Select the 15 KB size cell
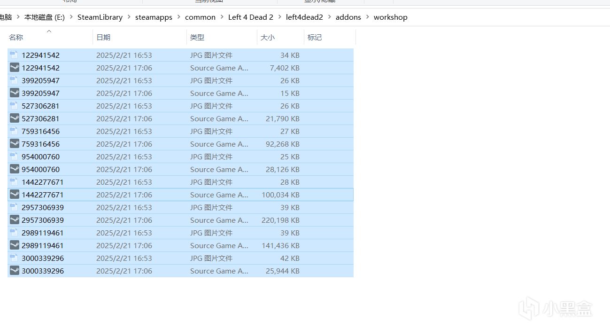 click(x=290, y=93)
